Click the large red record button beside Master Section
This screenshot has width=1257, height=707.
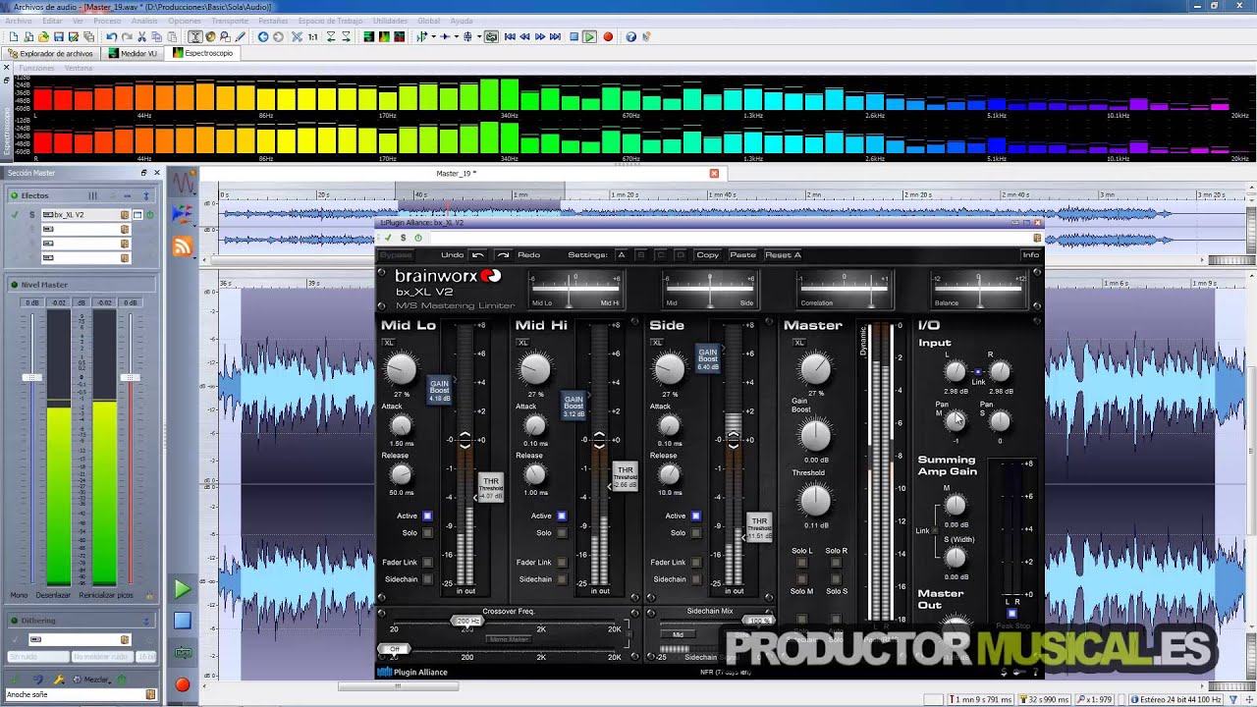[x=183, y=684]
